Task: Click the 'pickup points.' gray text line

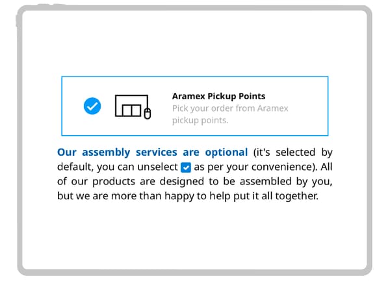Action: point(200,121)
